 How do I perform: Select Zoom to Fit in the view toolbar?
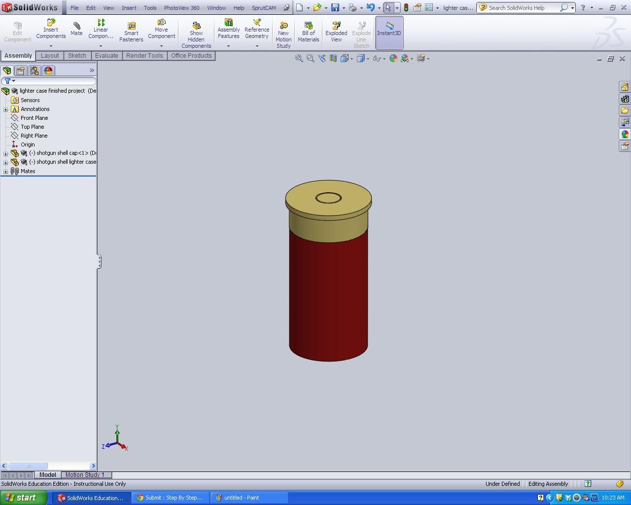(299, 58)
